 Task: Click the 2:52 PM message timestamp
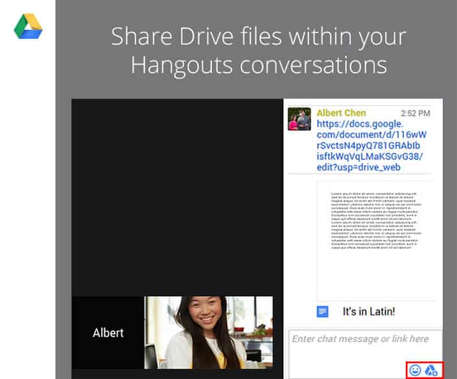point(416,113)
